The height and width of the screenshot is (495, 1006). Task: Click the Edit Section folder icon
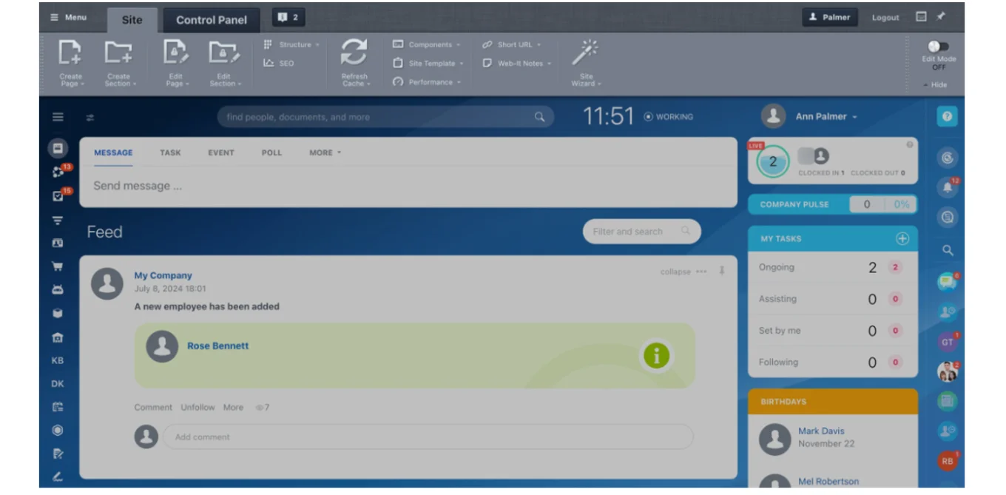point(224,53)
